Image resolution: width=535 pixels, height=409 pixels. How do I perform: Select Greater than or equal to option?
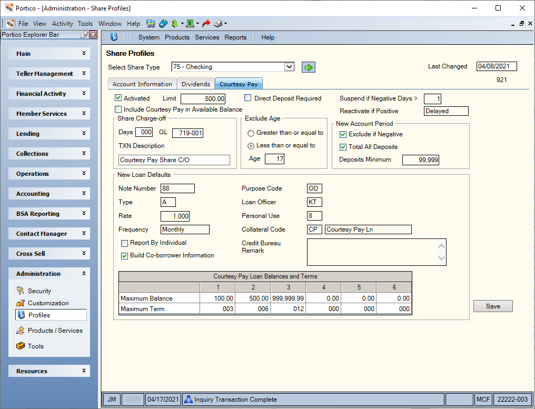pyautogui.click(x=251, y=133)
